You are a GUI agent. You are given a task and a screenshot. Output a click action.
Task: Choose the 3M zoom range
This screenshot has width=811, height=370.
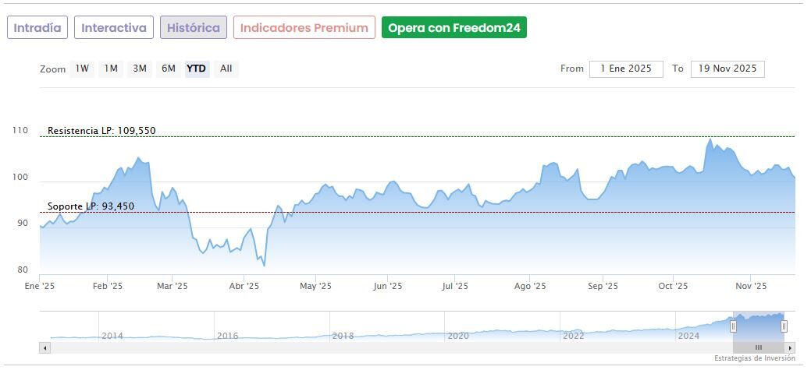click(x=140, y=69)
